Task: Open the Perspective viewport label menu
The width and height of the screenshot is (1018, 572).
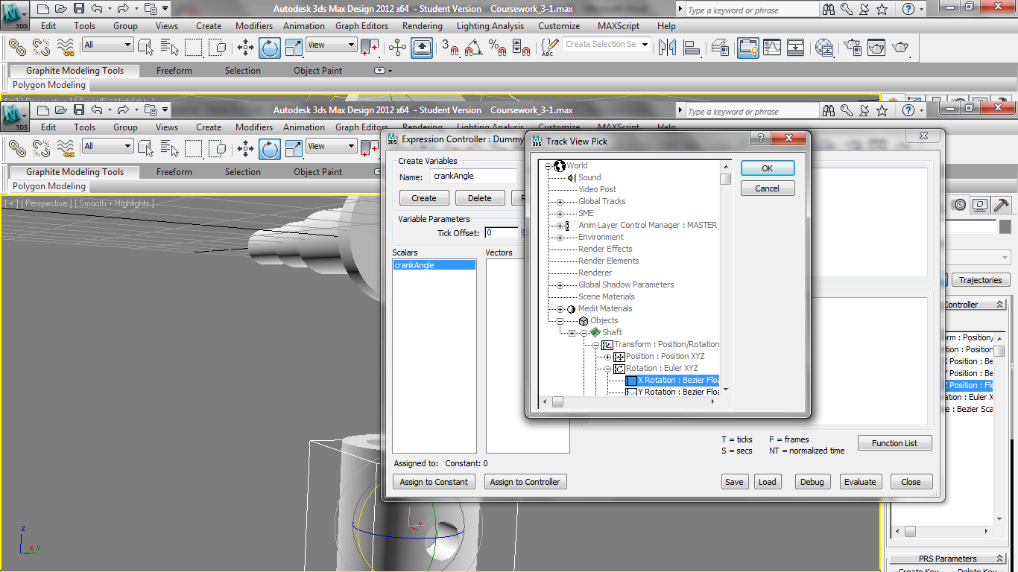Action: point(45,203)
